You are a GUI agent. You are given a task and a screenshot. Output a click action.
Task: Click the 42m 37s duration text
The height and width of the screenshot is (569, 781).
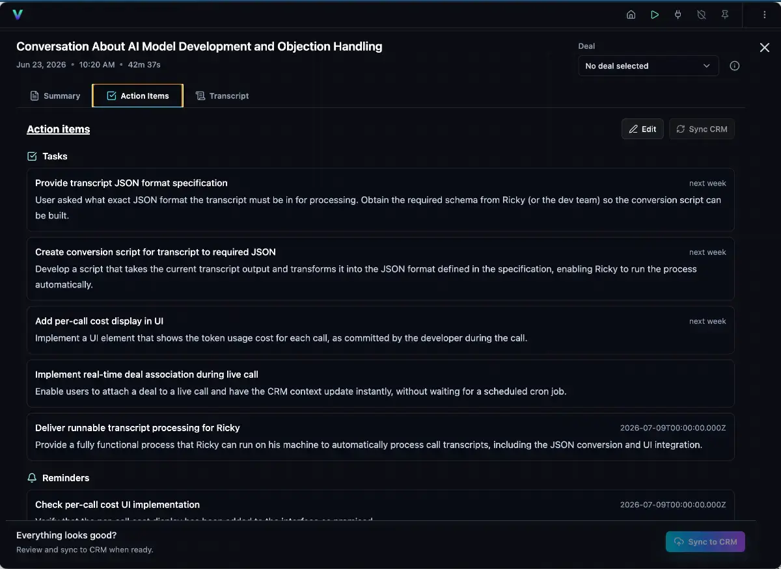[144, 64]
